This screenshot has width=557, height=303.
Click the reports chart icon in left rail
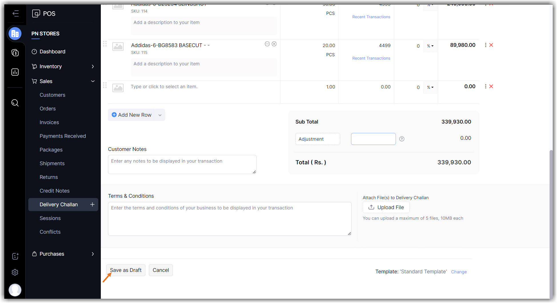[x=15, y=72]
